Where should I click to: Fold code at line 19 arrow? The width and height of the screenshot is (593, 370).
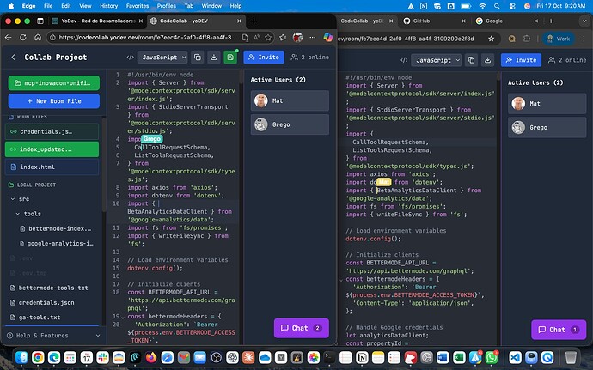[x=123, y=317]
